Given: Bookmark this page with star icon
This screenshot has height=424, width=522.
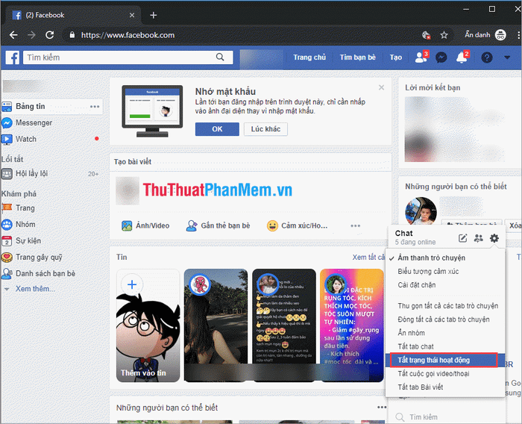Looking at the screenshot, I should [444, 35].
